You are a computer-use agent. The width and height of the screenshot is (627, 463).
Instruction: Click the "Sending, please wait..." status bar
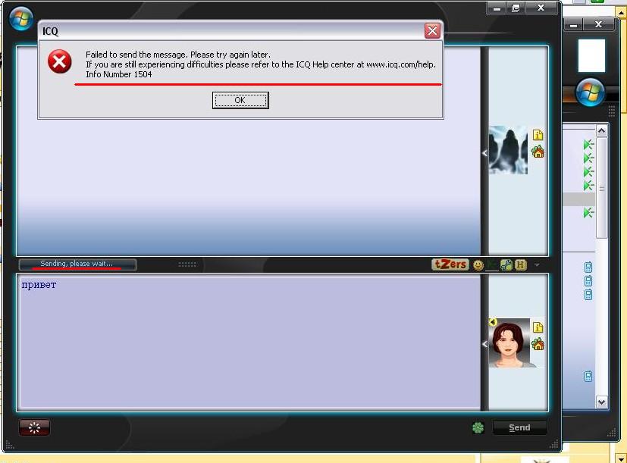[x=77, y=264]
